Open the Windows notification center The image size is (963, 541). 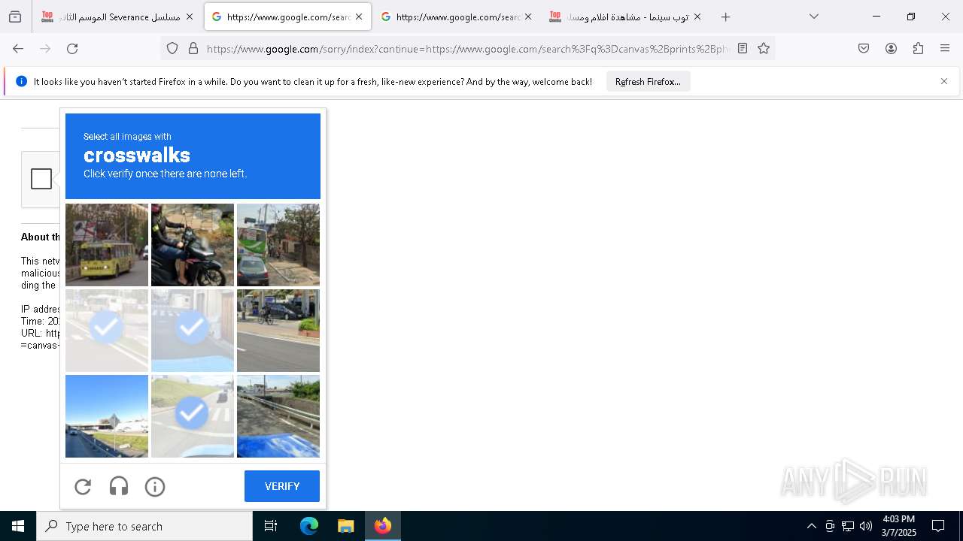(x=938, y=526)
